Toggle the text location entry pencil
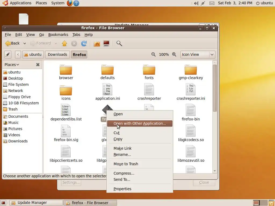 pyautogui.click(x=8, y=54)
